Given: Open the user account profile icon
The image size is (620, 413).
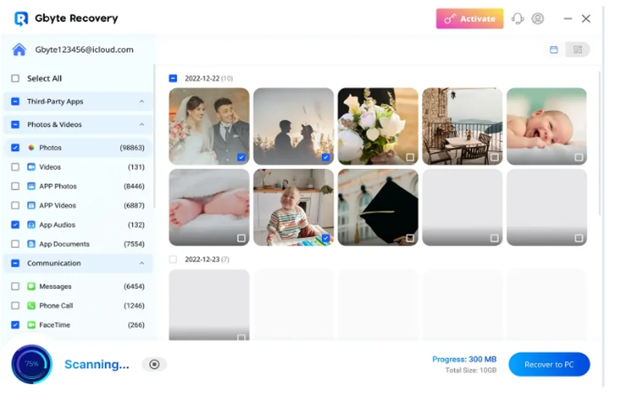Looking at the screenshot, I should click(538, 19).
